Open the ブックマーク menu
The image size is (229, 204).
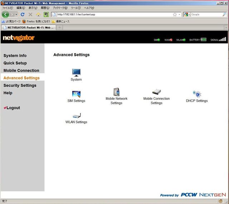tap(60, 8)
